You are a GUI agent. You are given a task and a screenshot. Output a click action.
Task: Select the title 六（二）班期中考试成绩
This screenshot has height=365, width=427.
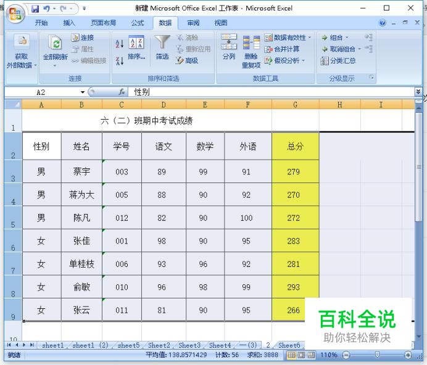coord(146,120)
